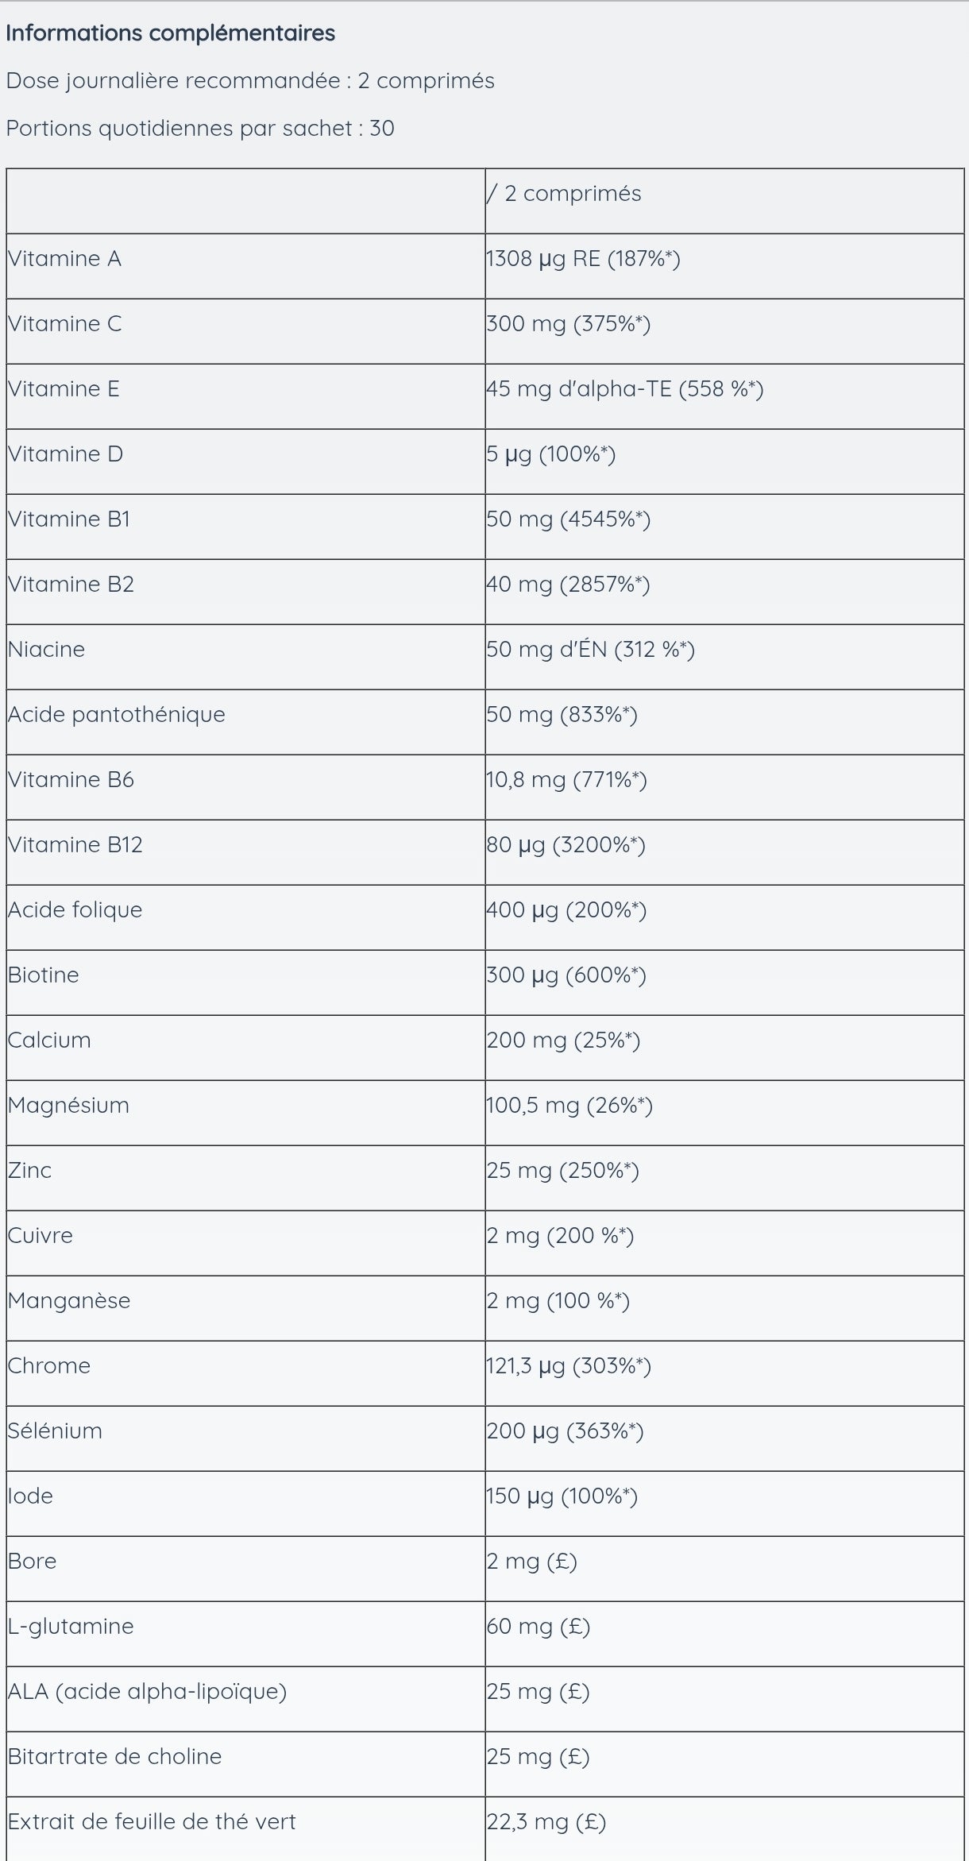Select the Vitamine B1 row label
The height and width of the screenshot is (1861, 969).
69,519
